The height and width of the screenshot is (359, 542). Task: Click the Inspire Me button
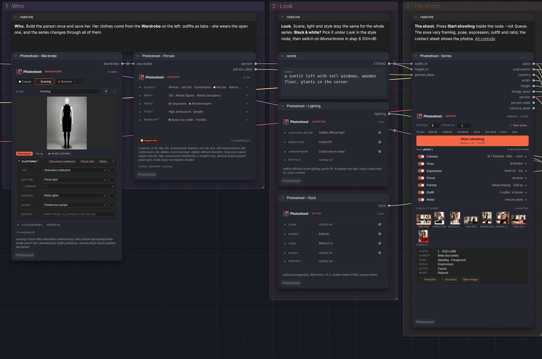[149, 141]
